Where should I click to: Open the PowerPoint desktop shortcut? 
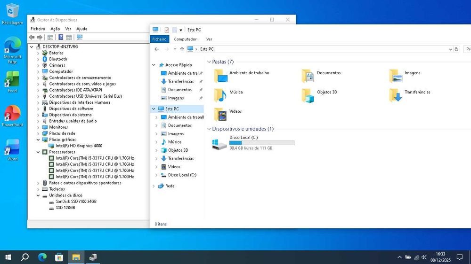point(12,116)
